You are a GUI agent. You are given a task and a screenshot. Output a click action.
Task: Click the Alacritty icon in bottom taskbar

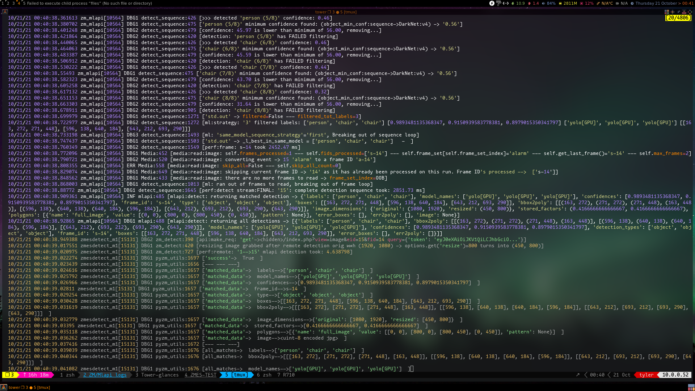pyautogui.click(x=4, y=387)
